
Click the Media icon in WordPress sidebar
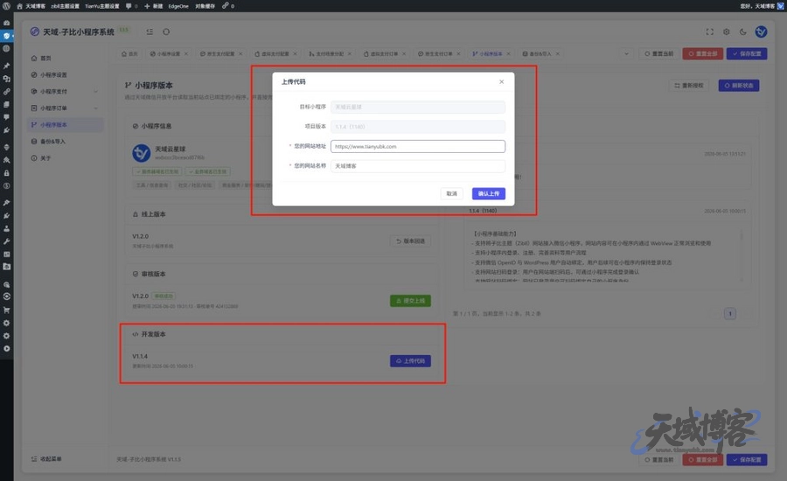(6, 79)
